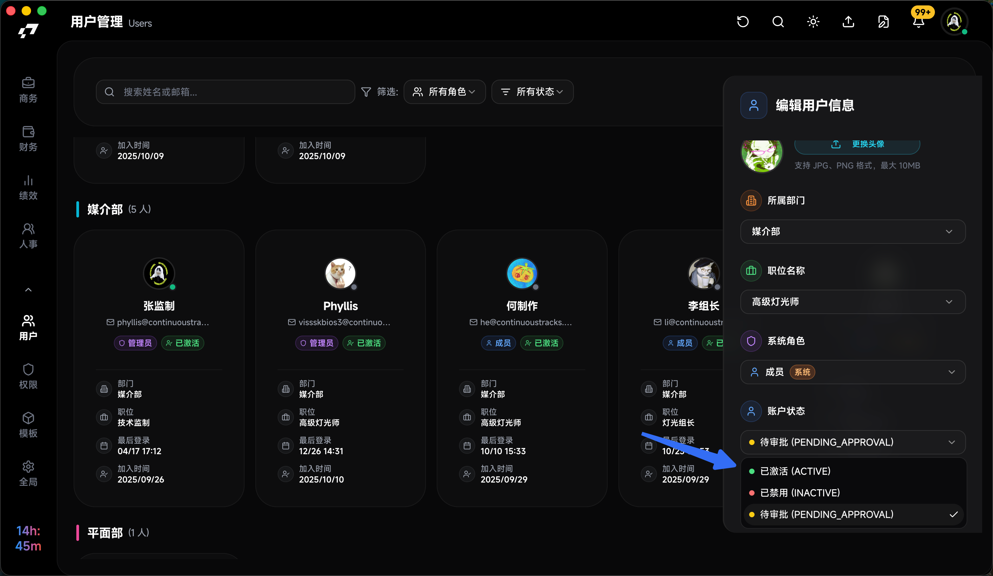Click last login 12/26 14:31 on Phyllis card
Viewport: 993px width, 576px height.
pyautogui.click(x=321, y=451)
